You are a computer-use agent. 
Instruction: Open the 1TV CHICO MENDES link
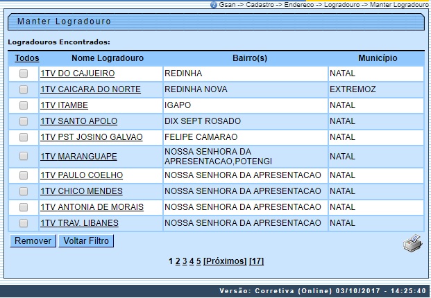point(81,191)
